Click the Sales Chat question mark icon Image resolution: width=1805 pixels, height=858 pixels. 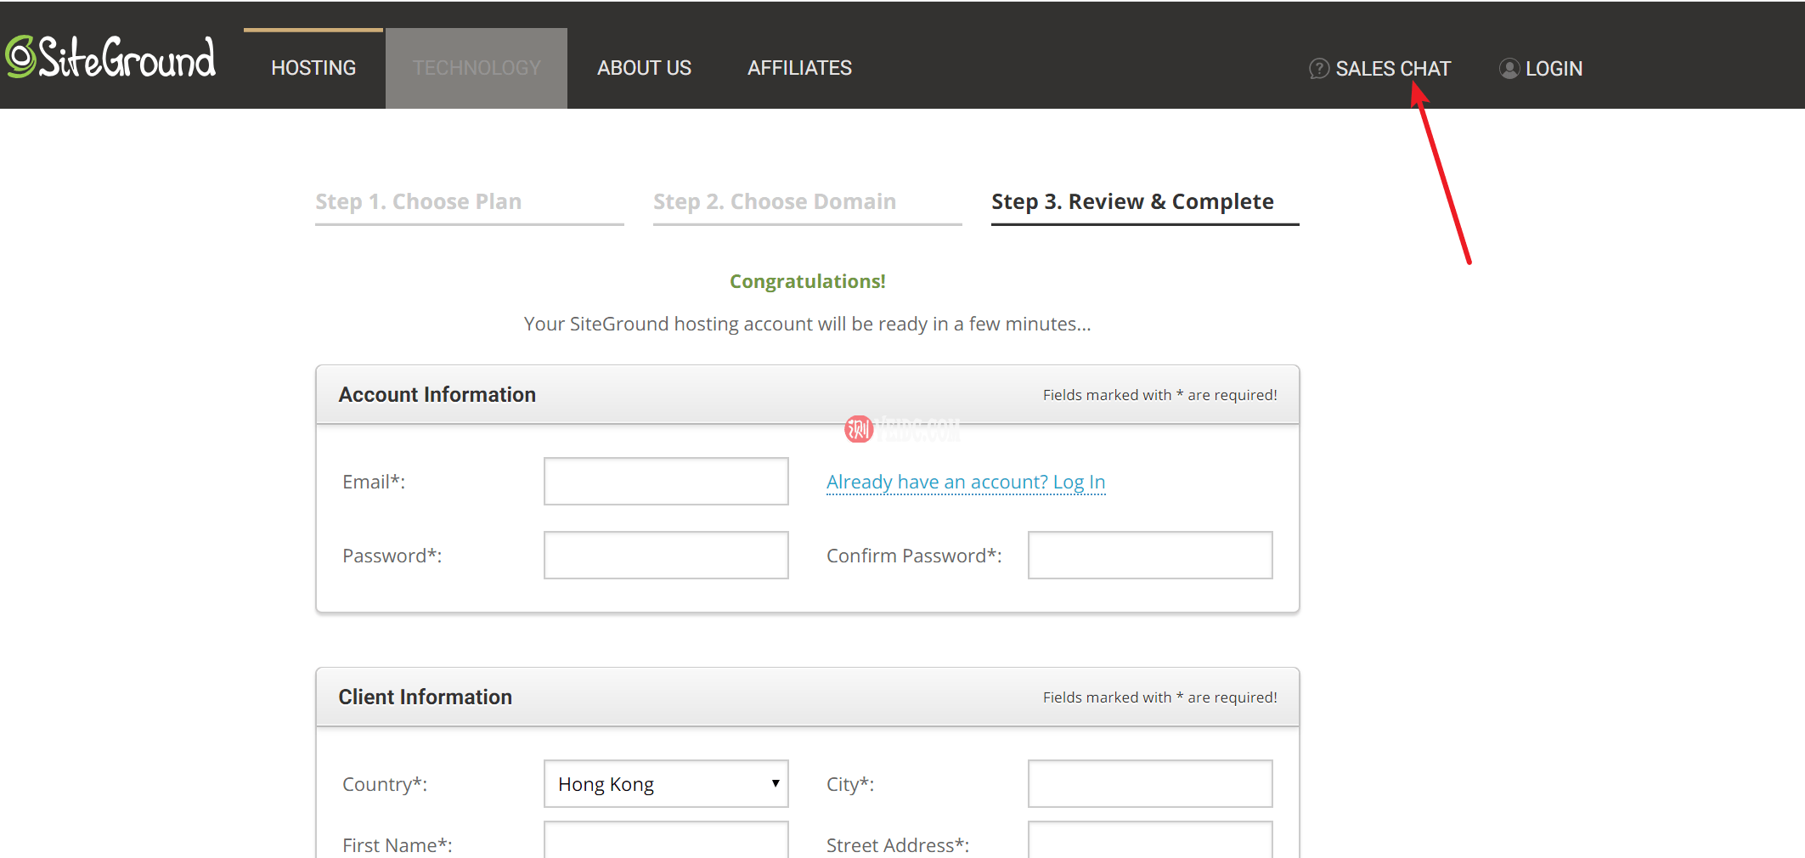[1318, 69]
